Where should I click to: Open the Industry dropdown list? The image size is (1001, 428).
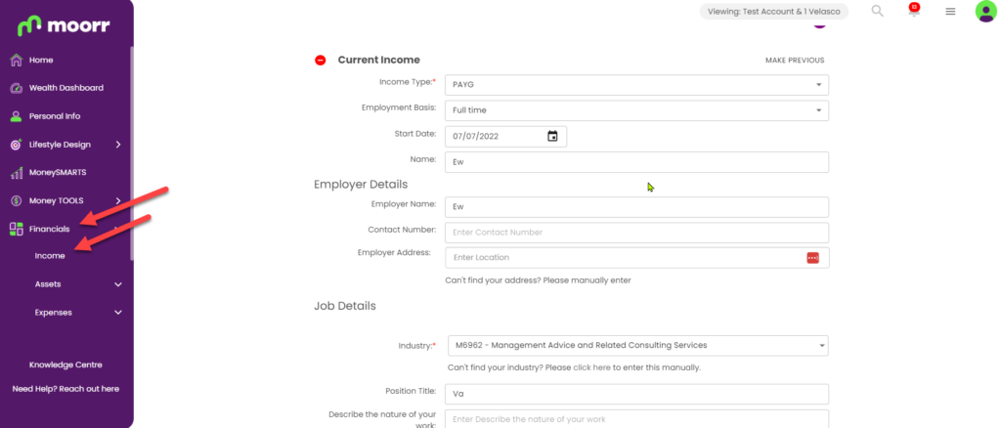pos(637,346)
